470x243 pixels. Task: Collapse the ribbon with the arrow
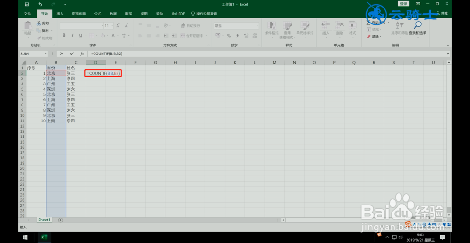pyautogui.click(x=448, y=46)
